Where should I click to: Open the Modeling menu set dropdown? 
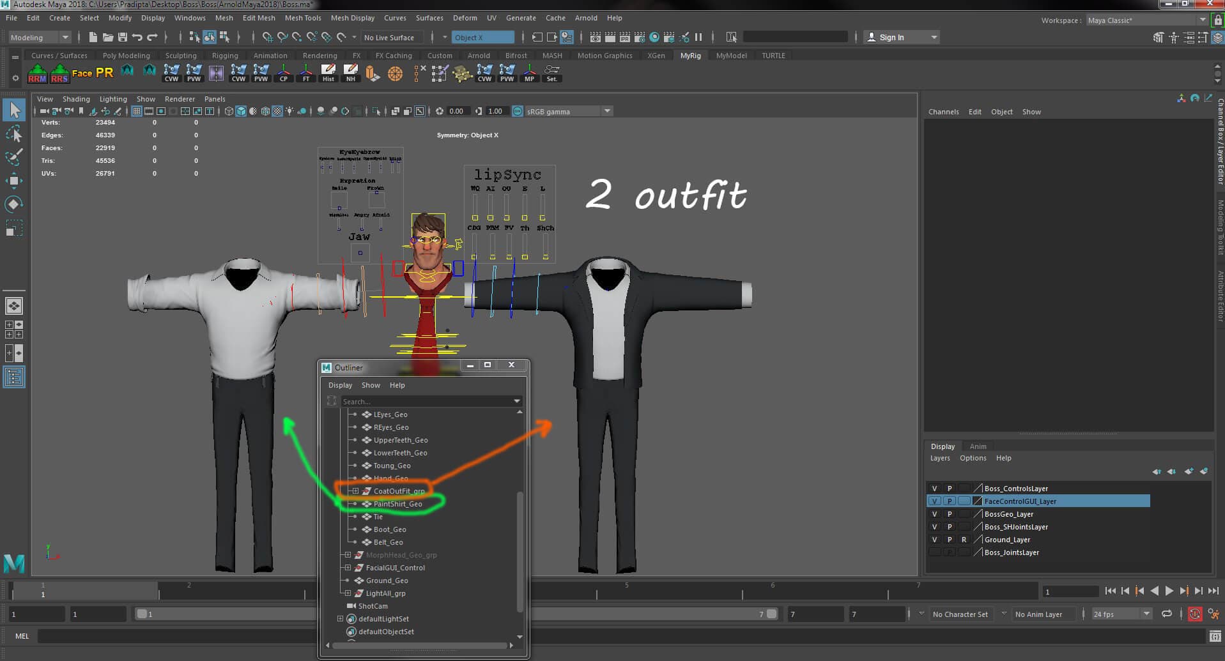point(39,37)
